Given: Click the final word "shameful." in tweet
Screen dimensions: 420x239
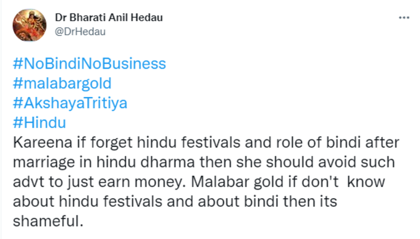Looking at the screenshot, I should click(x=48, y=221).
